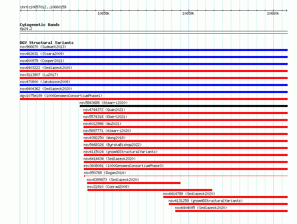Click the 10658k ruler mark
Screen dimensions: 297x224
point(103,13)
